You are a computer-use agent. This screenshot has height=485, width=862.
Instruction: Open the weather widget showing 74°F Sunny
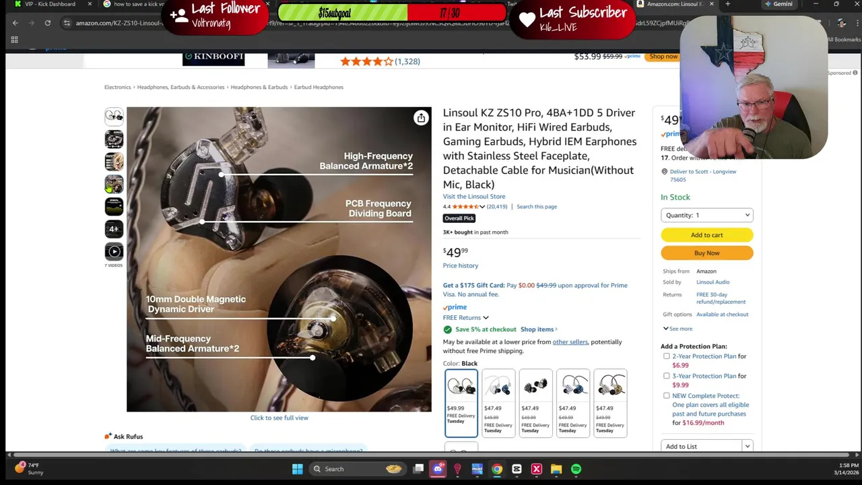tap(29, 468)
